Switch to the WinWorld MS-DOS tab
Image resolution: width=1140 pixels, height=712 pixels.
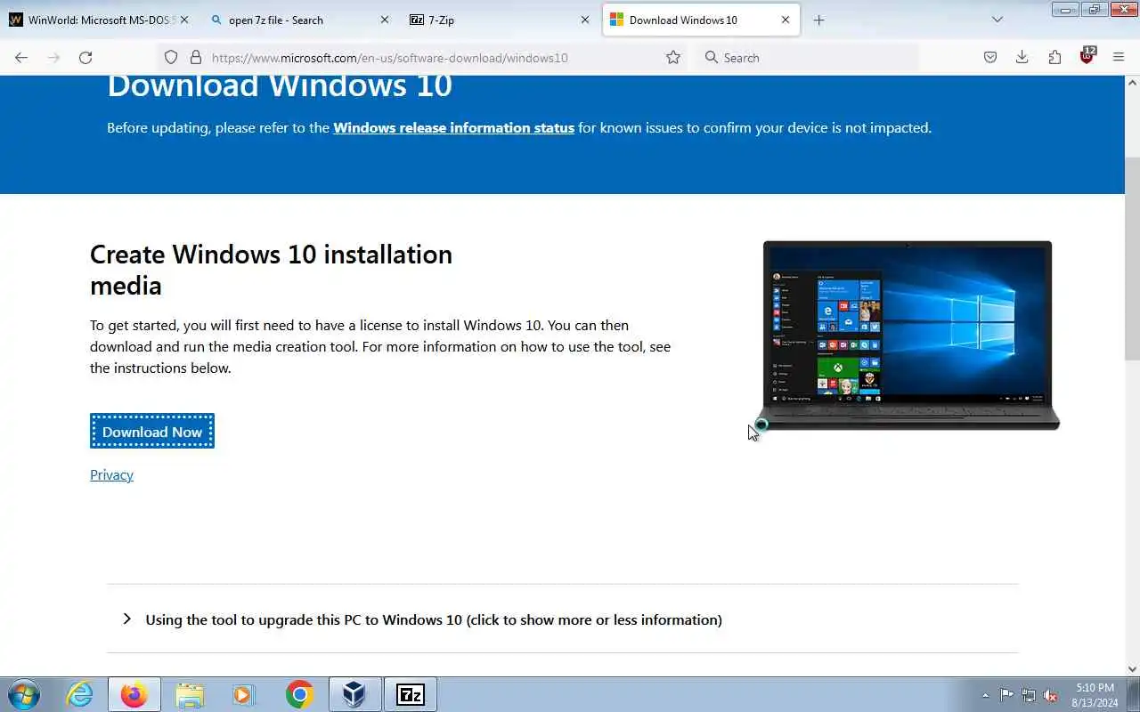pyautogui.click(x=98, y=20)
